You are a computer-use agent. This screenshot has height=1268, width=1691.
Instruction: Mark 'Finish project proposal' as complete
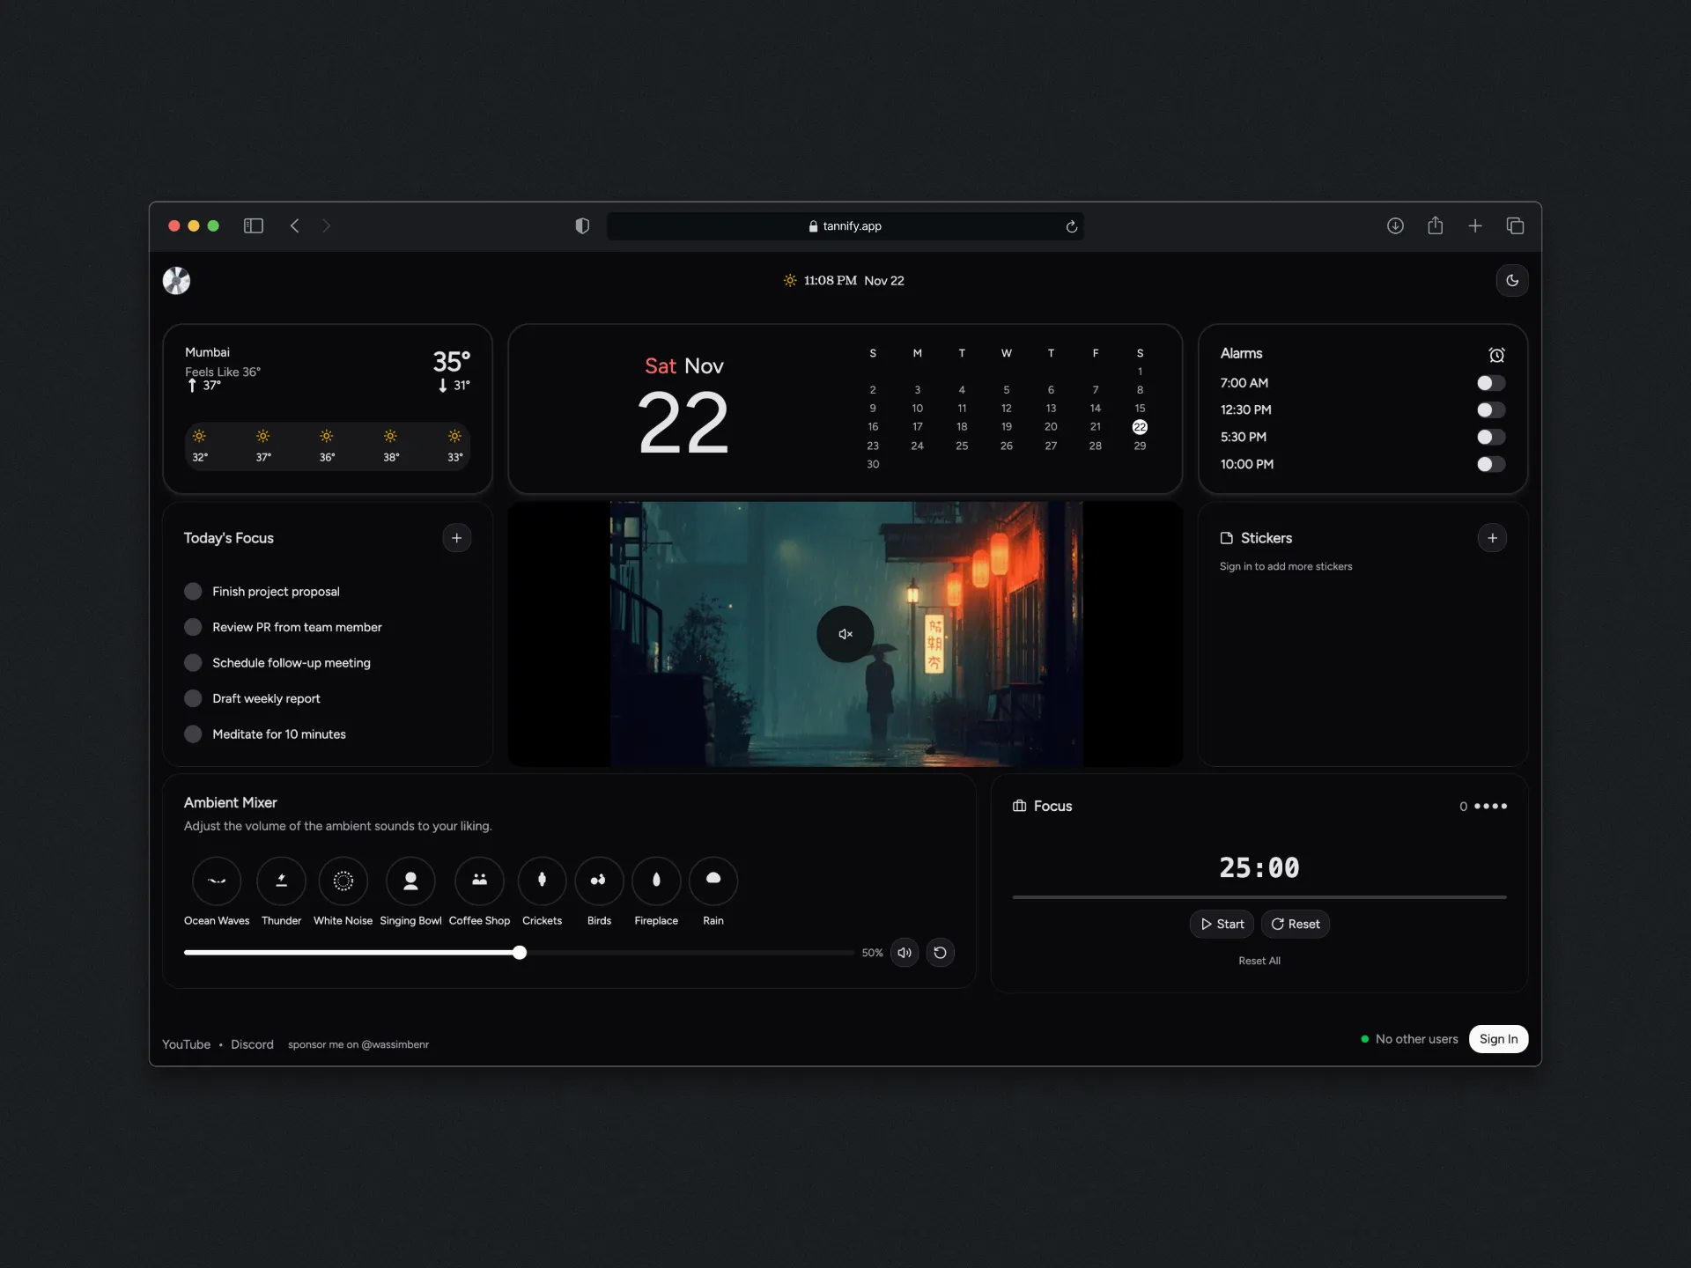coord(193,591)
